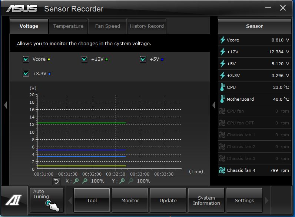This screenshot has height=217, width=295.
Task: Click the CPU temperature 23.0 °C
Action: tap(281, 87)
